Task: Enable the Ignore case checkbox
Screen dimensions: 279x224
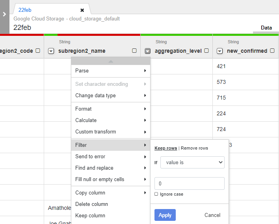Action: click(x=156, y=194)
